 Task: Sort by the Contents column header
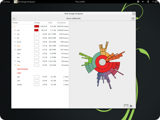coord(63,23)
